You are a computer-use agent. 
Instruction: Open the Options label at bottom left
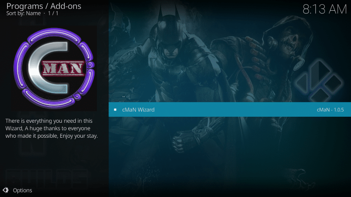tap(22, 190)
